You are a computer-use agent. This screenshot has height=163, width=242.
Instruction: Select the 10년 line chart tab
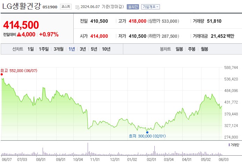(x=106, y=49)
